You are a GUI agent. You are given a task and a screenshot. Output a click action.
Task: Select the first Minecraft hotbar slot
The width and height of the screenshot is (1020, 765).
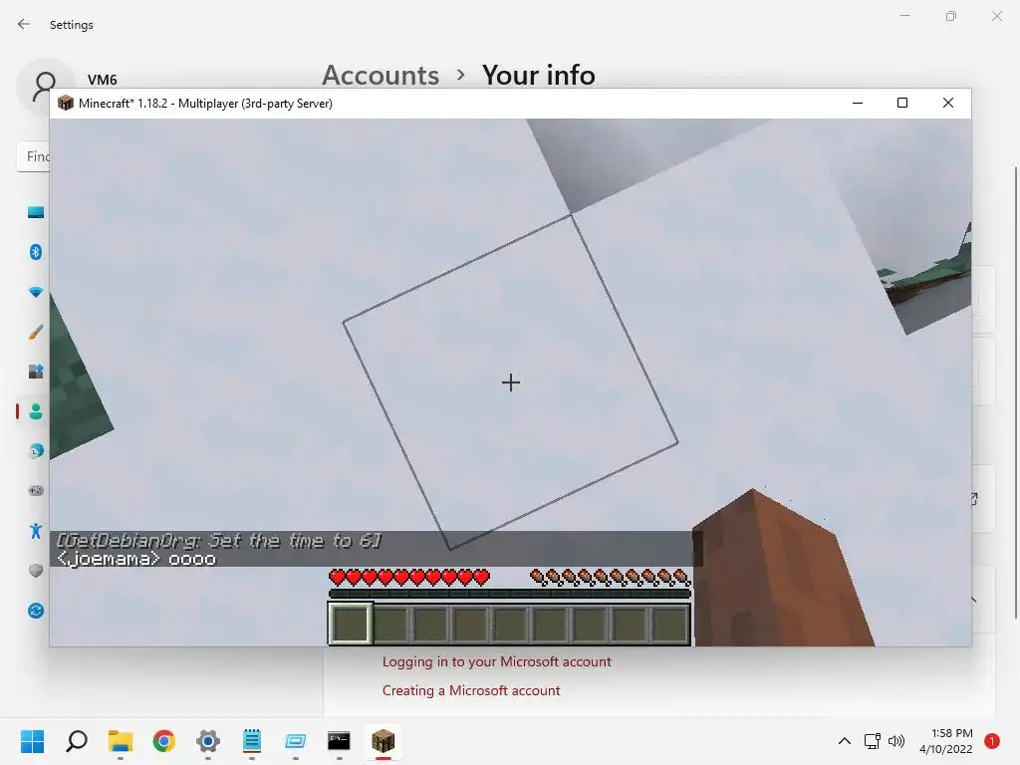(x=352, y=624)
